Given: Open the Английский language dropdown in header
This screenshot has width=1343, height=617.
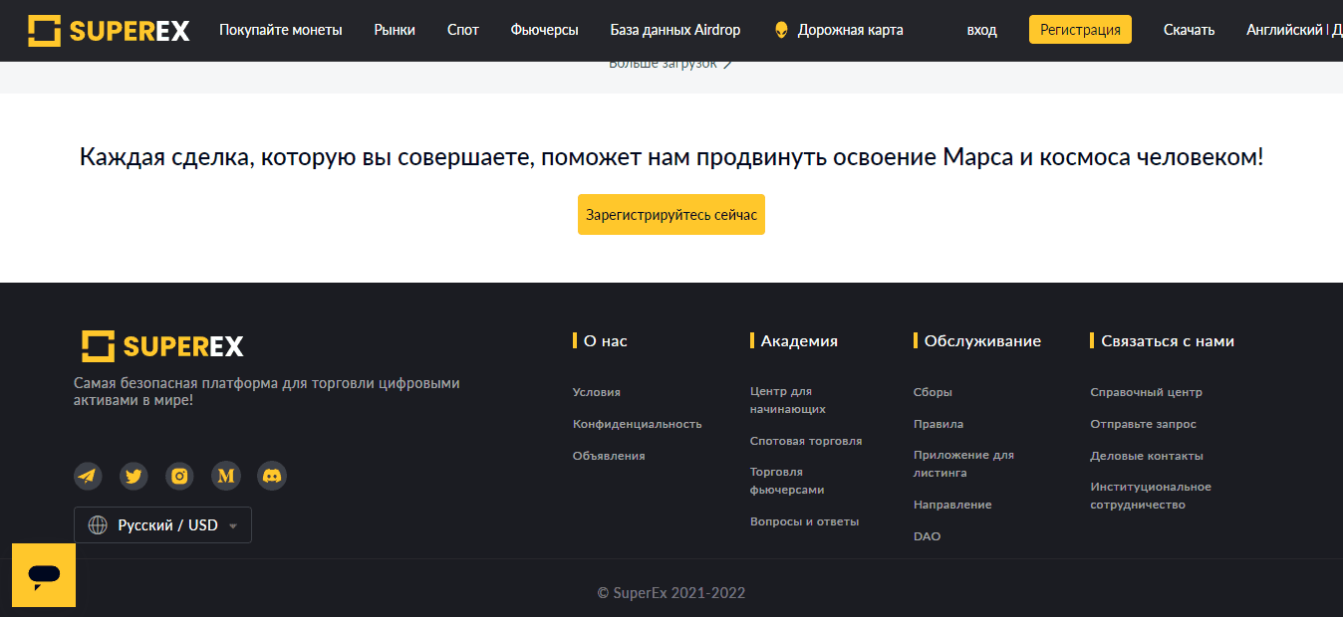Looking at the screenshot, I should click(1284, 30).
